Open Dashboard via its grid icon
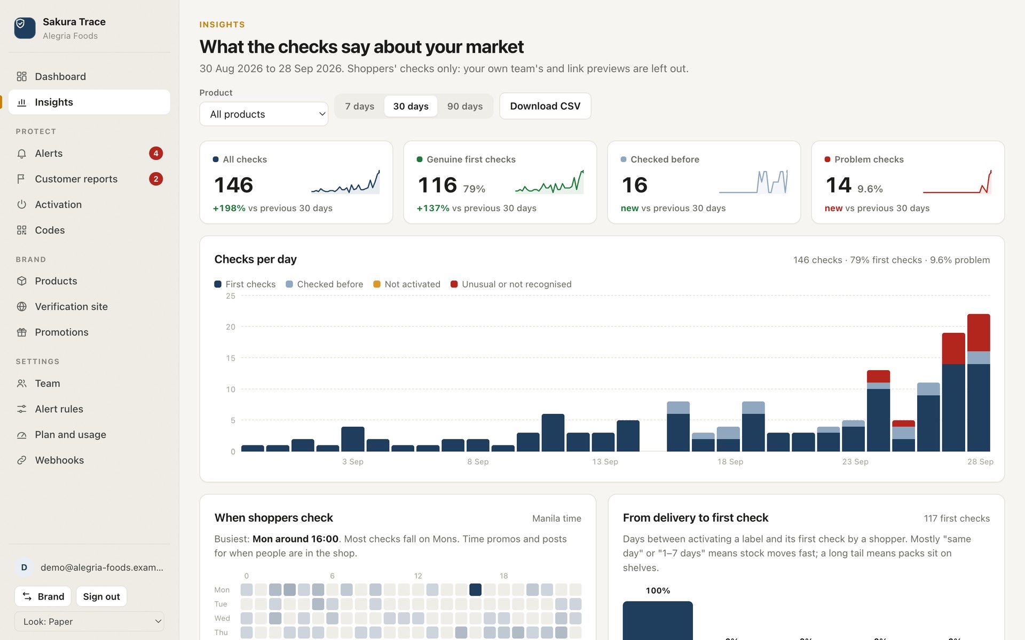Image resolution: width=1025 pixels, height=640 pixels. pos(21,76)
